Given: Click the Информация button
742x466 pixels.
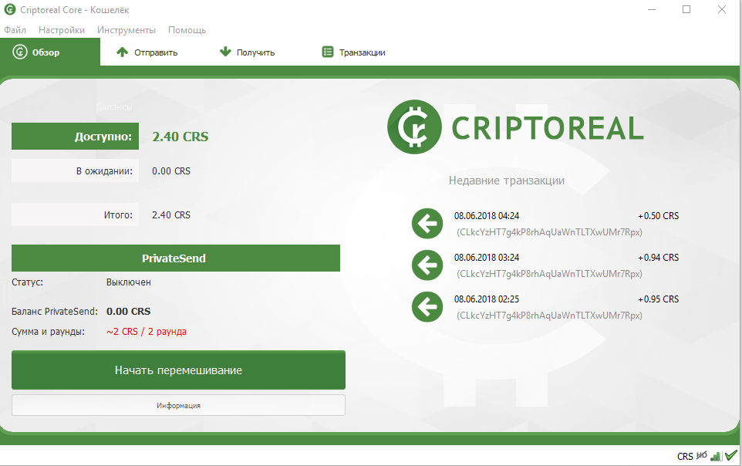Looking at the screenshot, I should click(x=178, y=405).
